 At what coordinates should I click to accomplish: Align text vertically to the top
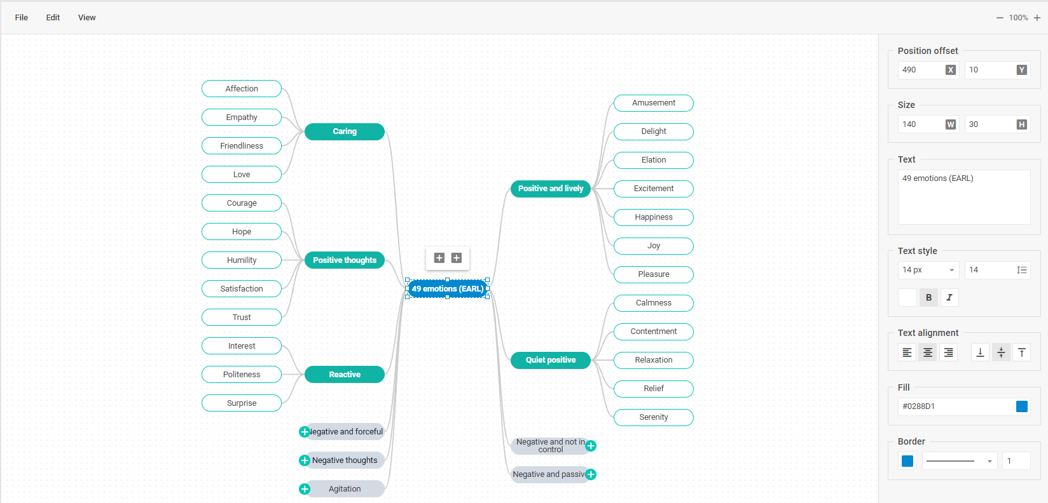(1021, 352)
